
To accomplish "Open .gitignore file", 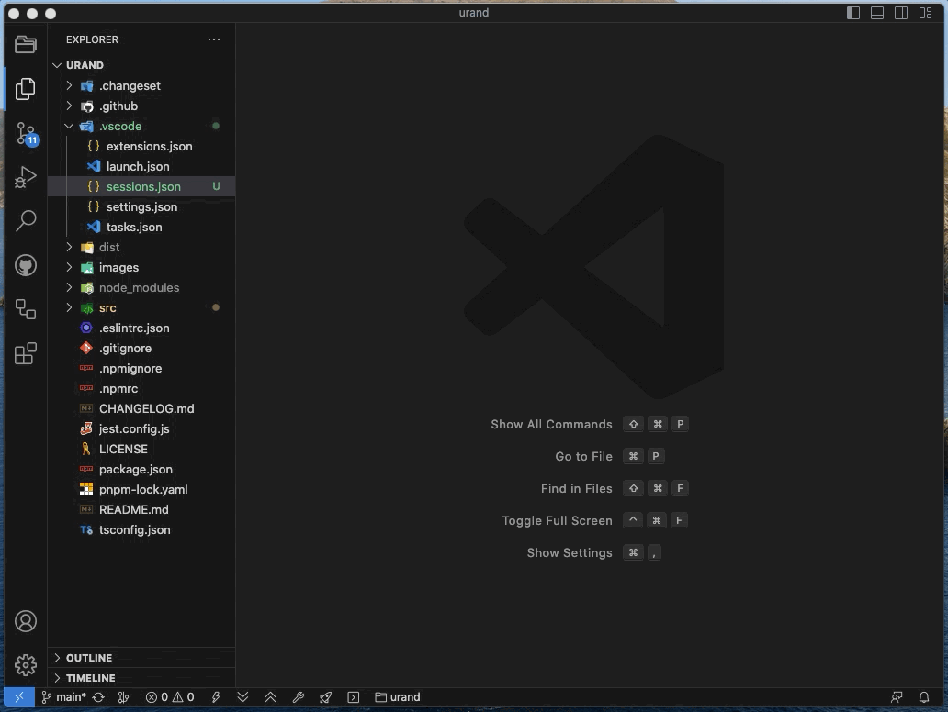I will click(141, 349).
